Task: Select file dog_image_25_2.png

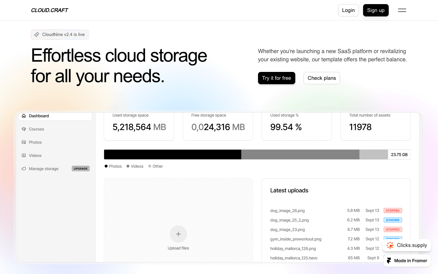Action: click(x=289, y=220)
